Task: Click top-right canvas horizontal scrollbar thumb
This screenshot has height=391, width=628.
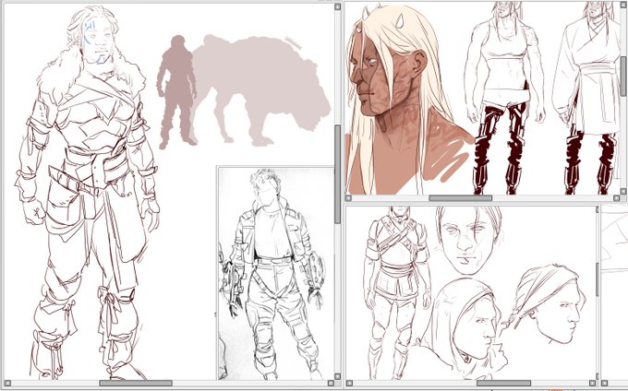Action: 461,198
